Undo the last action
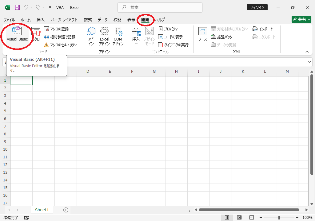Image resolution: width=315 pixels, height=221 pixels. (26, 7)
